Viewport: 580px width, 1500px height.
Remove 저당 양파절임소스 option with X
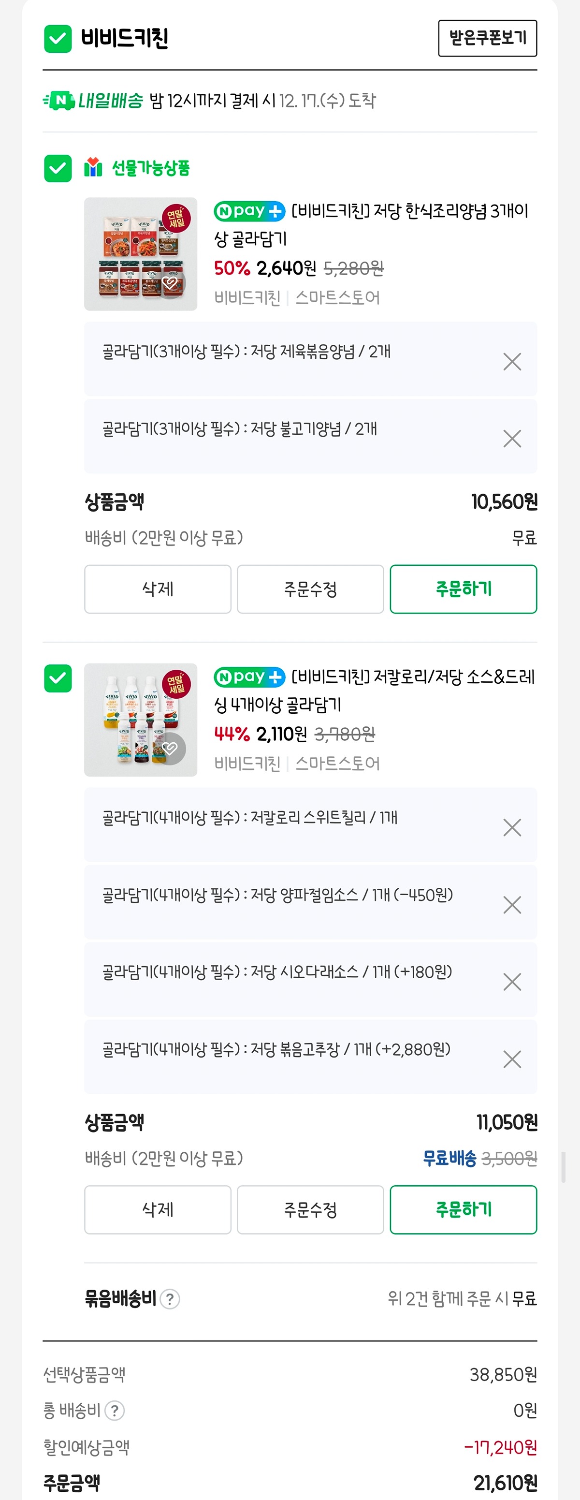(x=511, y=905)
